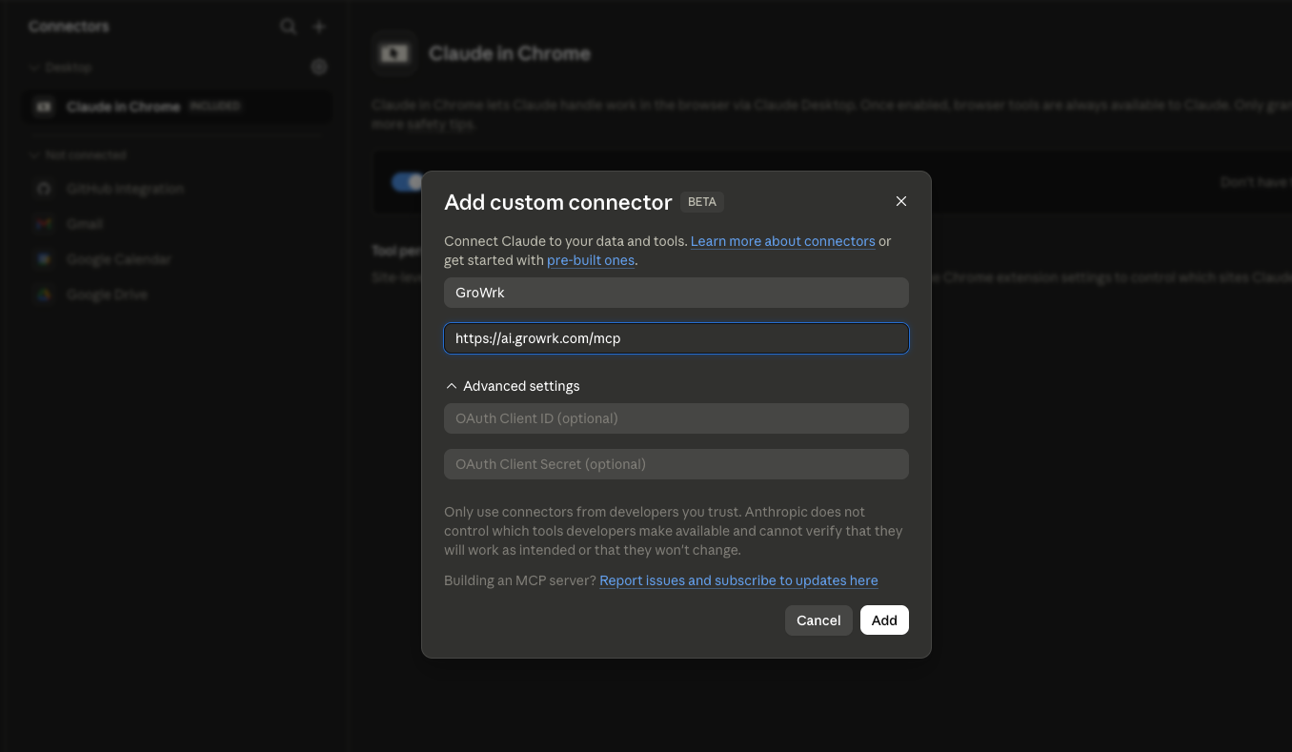Toggle the Claude in Chrome enable switch
The image size is (1292, 752).
tap(408, 182)
